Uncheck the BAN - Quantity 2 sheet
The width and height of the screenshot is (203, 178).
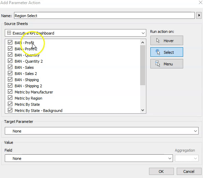(x=10, y=61)
